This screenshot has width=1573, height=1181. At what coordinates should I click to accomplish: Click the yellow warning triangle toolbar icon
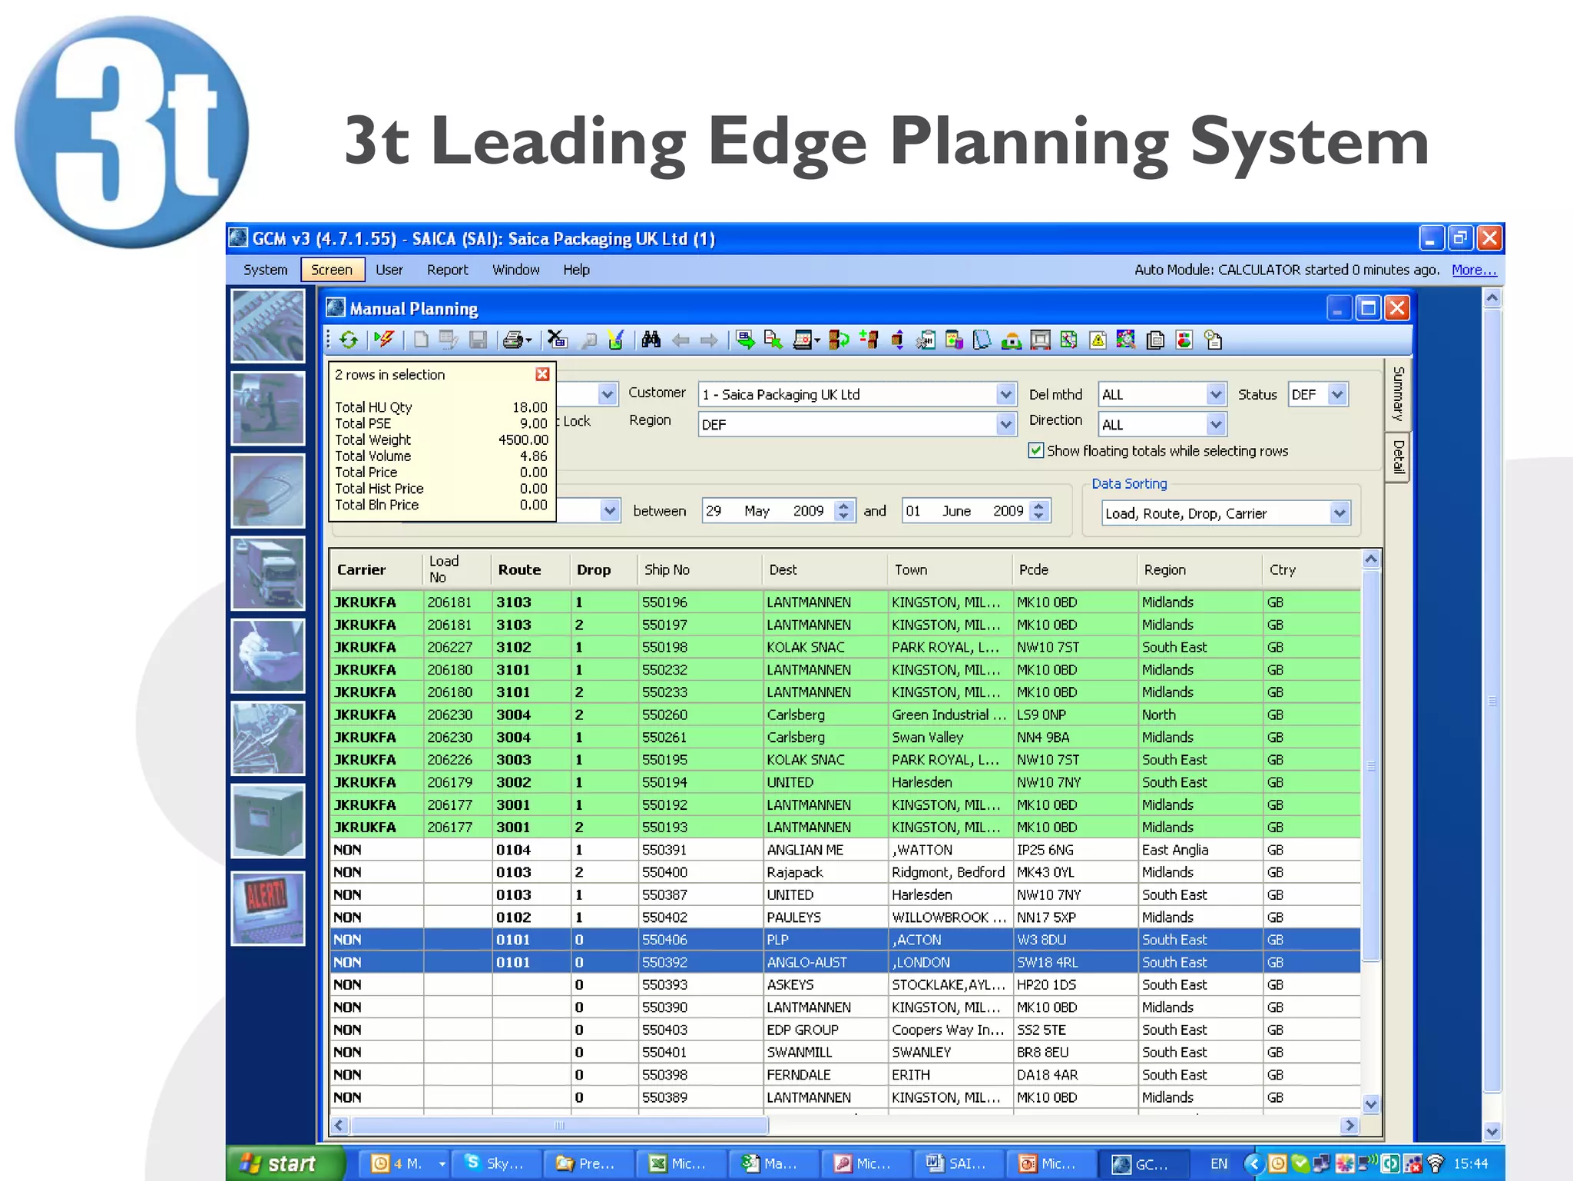(1098, 340)
